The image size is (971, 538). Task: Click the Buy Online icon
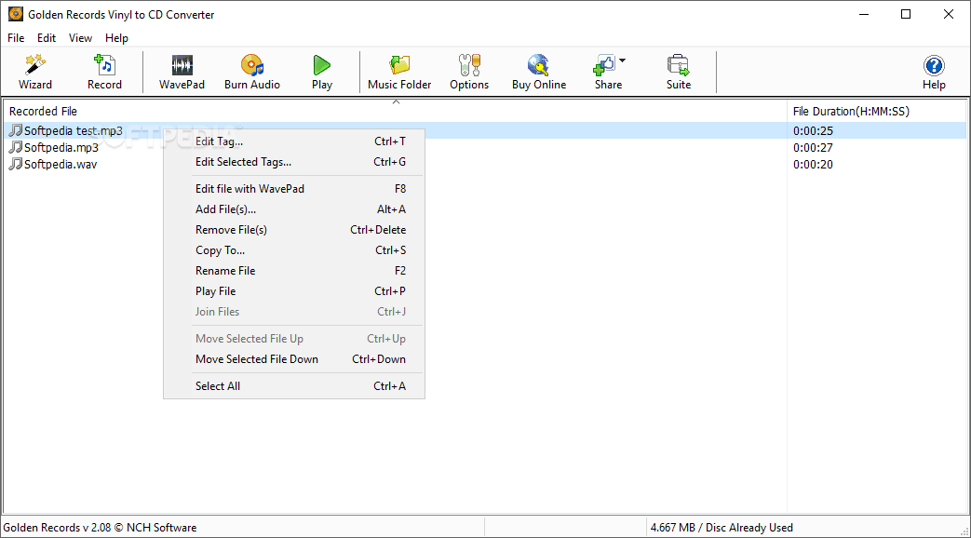(539, 72)
